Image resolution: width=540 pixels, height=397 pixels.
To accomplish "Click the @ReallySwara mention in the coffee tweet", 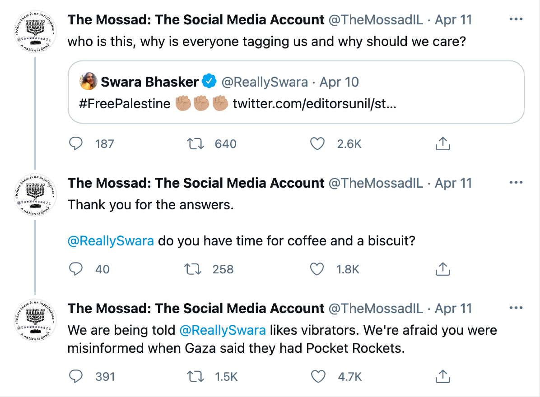I will coord(111,241).
